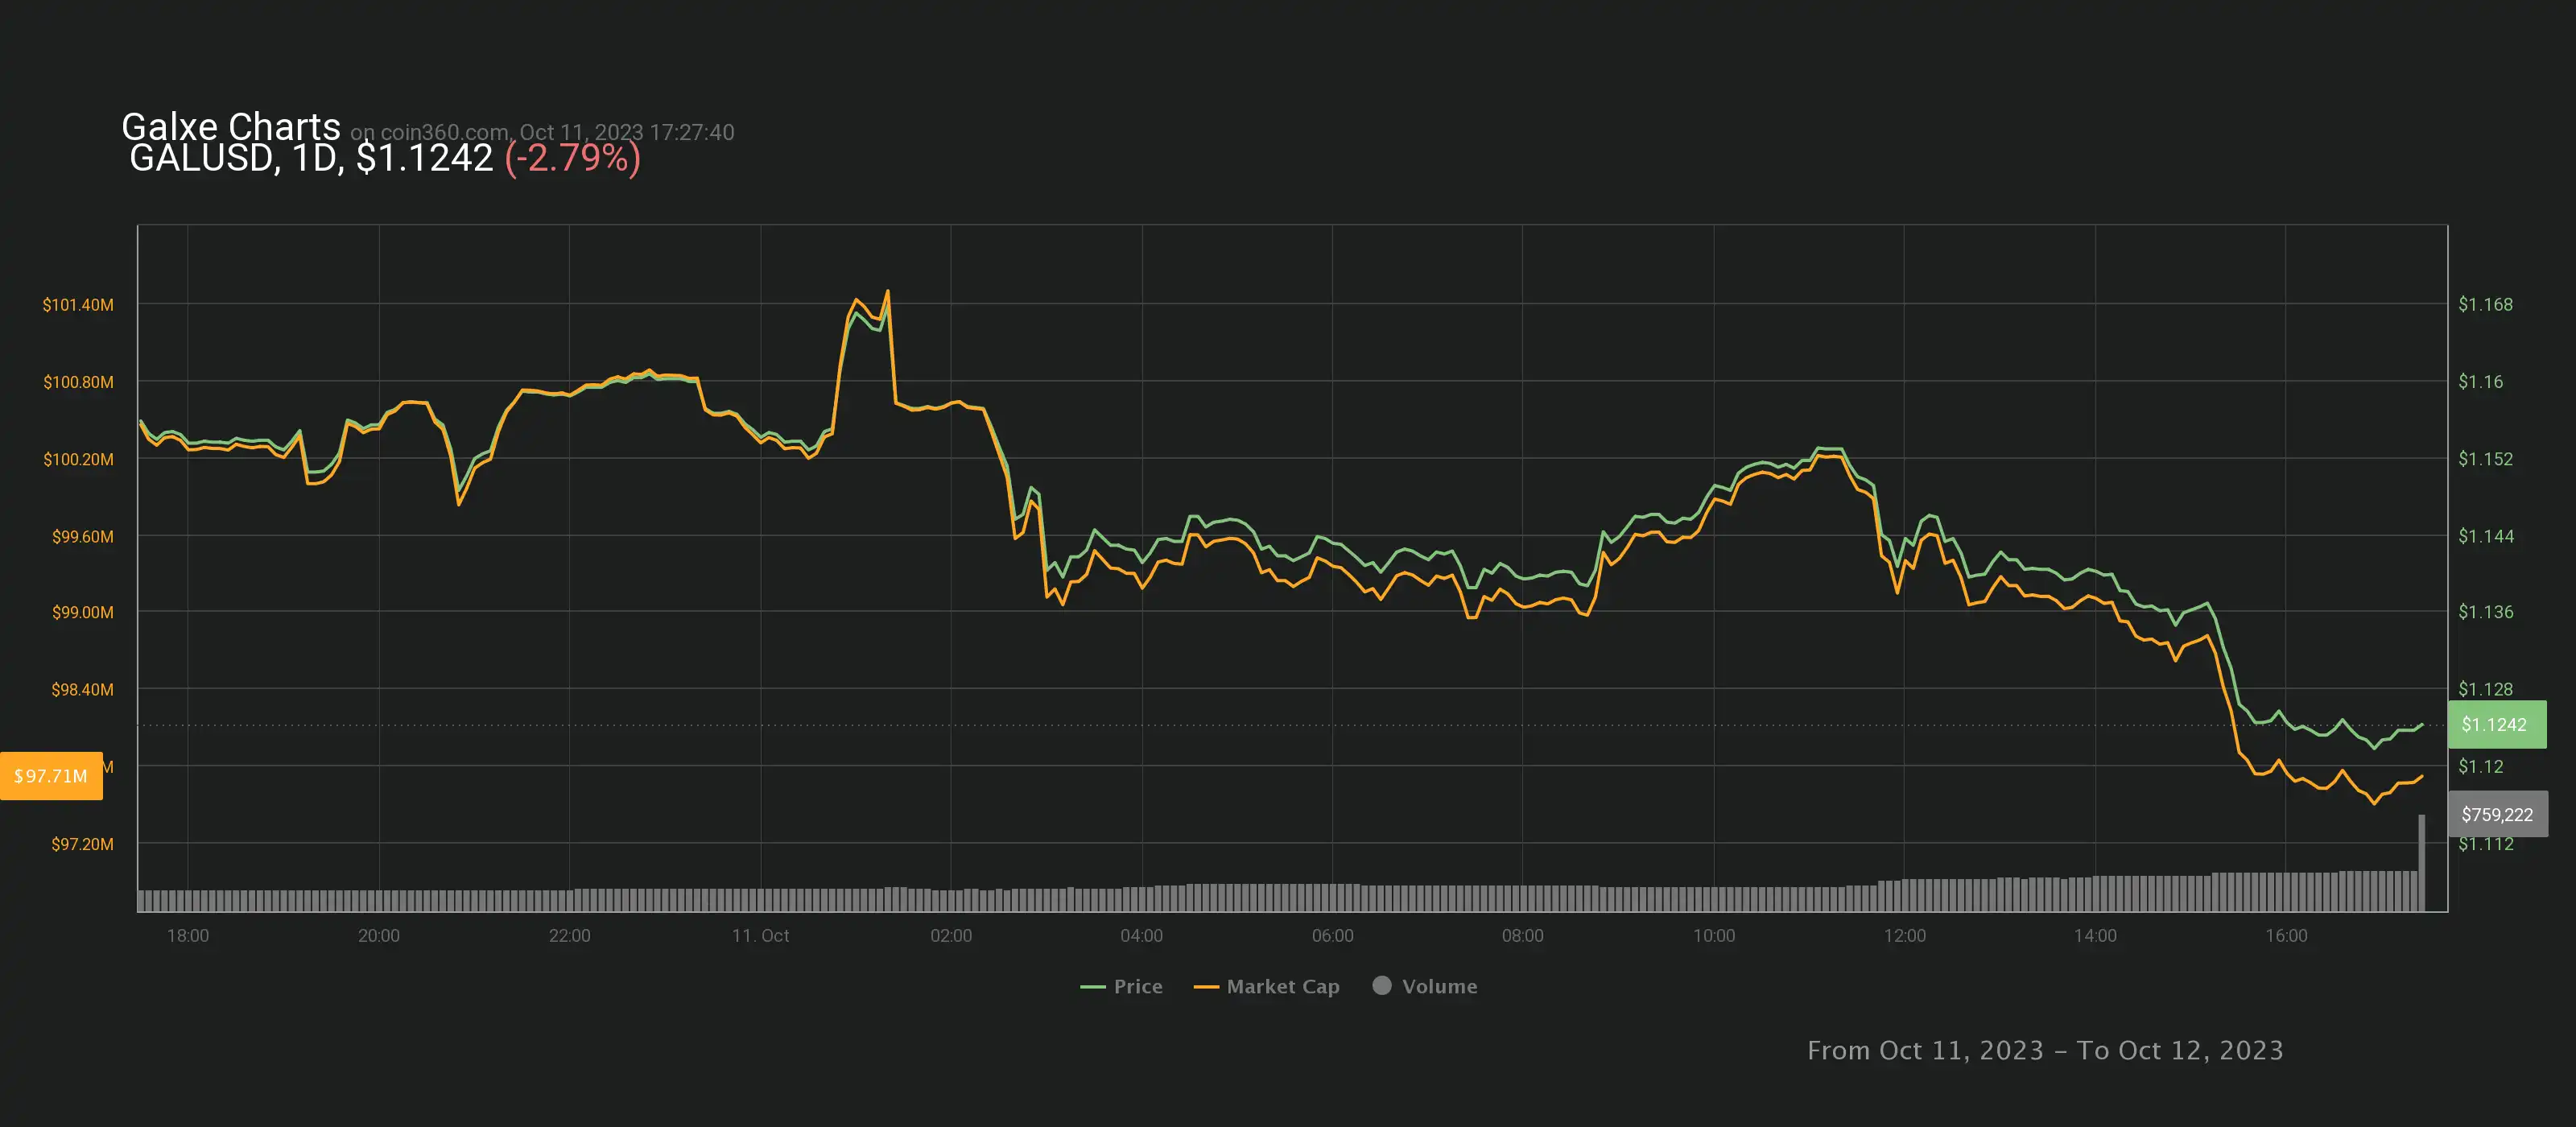This screenshot has width=2576, height=1127.
Task: Click the orange Market Cap legend line icon
Action: coord(1206,987)
